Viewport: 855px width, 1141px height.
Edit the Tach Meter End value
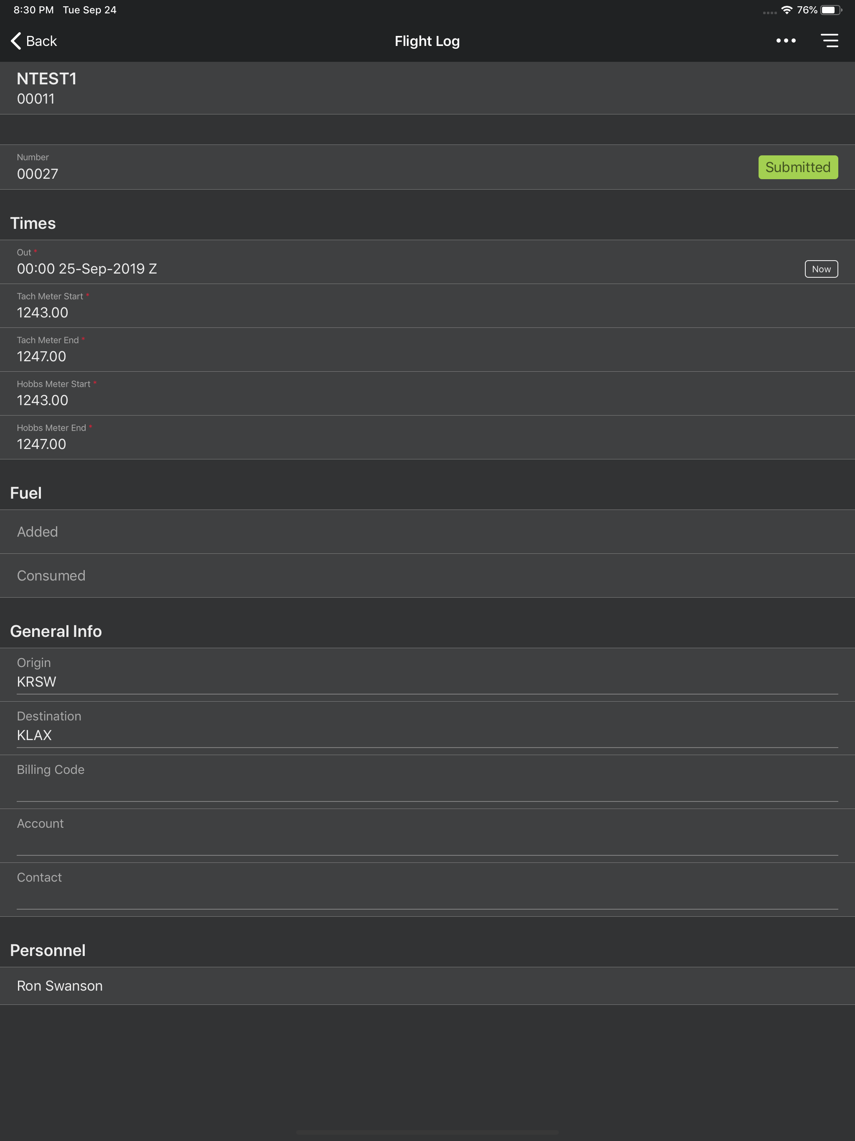point(427,350)
